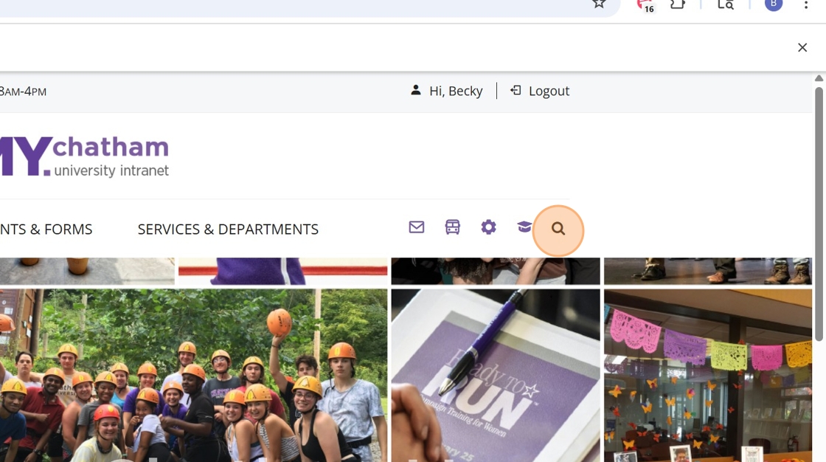Open the photo of boots on a floor

(708, 271)
